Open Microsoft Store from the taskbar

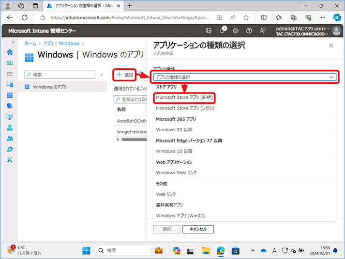pyautogui.click(x=236, y=251)
